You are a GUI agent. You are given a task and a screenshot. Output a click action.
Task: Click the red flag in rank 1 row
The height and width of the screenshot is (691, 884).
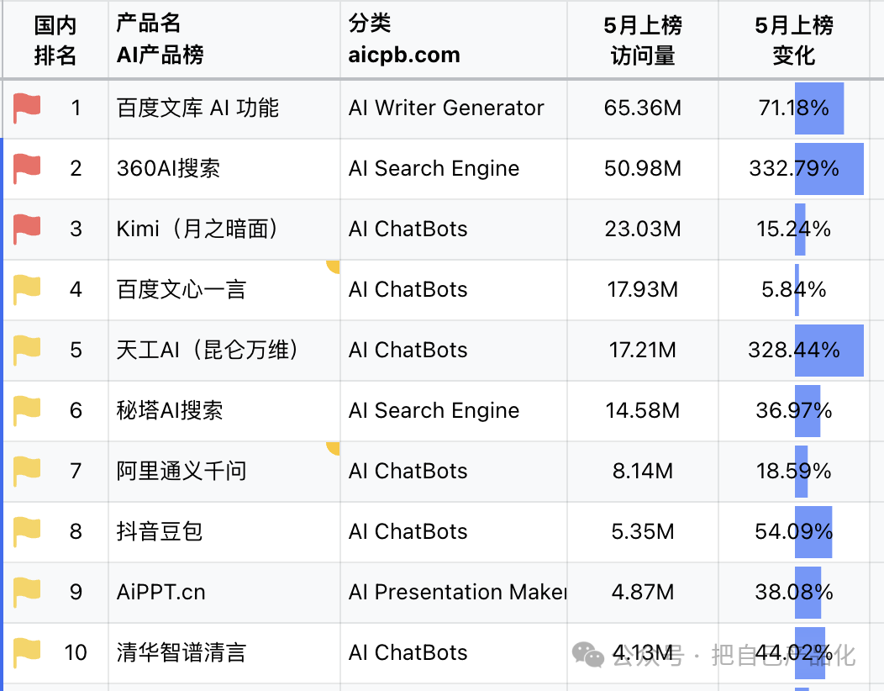click(27, 108)
